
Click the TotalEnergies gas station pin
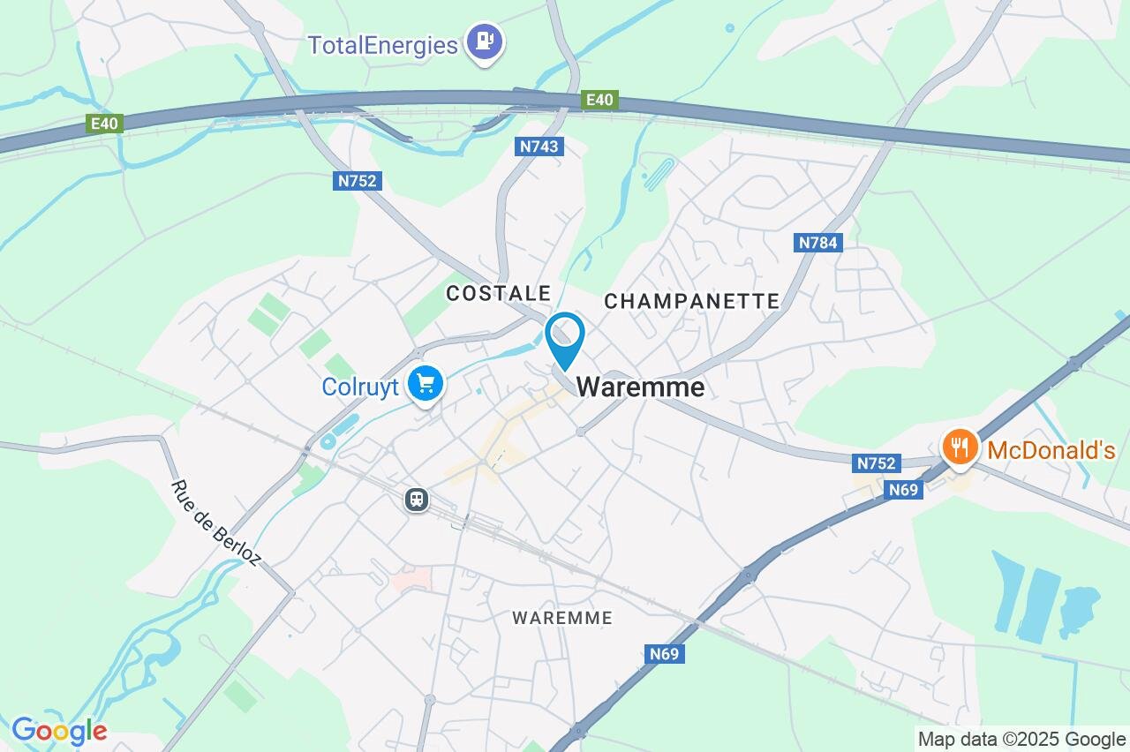[x=485, y=43]
